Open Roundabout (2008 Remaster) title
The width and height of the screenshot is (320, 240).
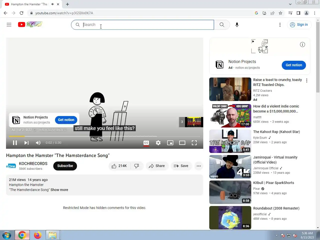click(x=276, y=208)
